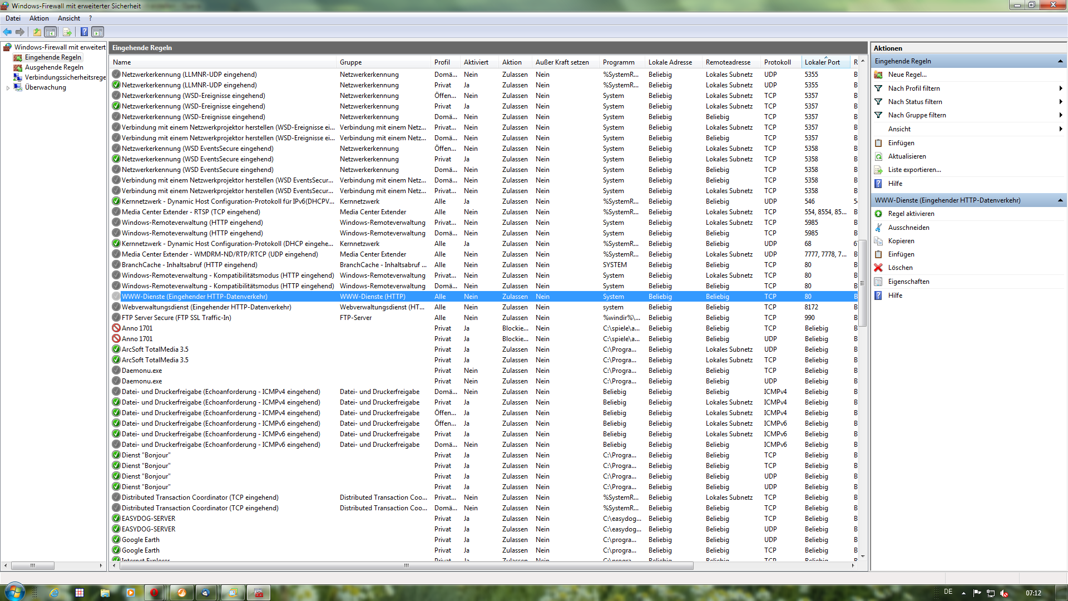Open the question mark help menu

90,18
